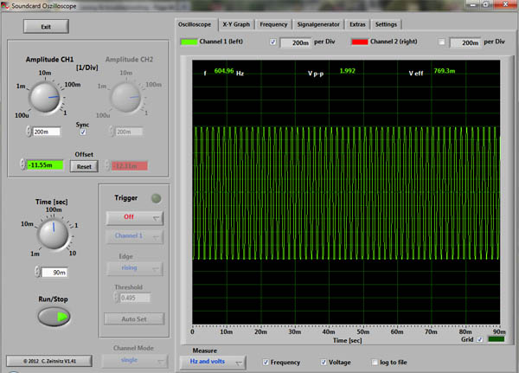Disable the Frequency measurement checkbox

tap(265, 362)
